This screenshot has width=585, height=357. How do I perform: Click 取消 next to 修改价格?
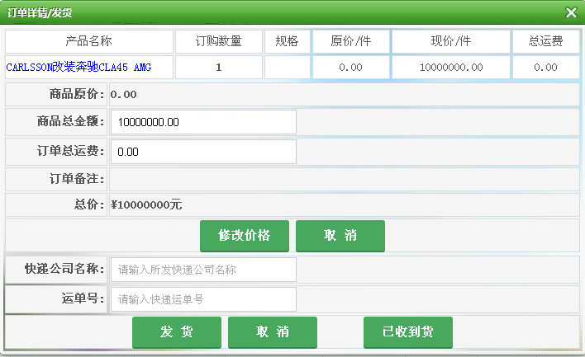340,236
